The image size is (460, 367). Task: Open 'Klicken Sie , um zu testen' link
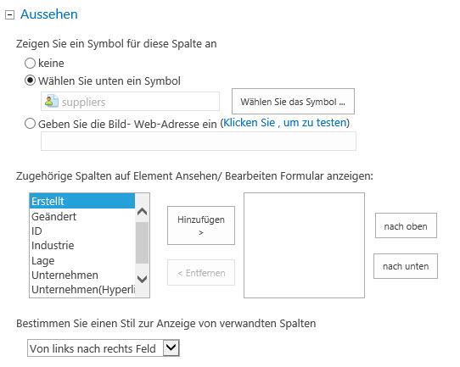tap(285, 123)
